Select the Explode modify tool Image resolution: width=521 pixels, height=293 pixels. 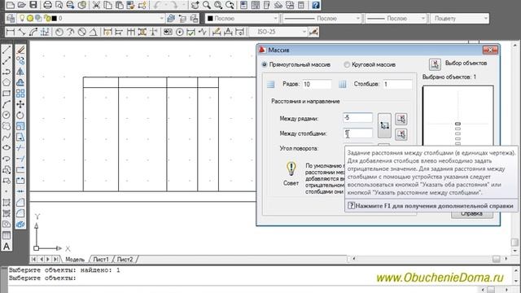coord(20,225)
